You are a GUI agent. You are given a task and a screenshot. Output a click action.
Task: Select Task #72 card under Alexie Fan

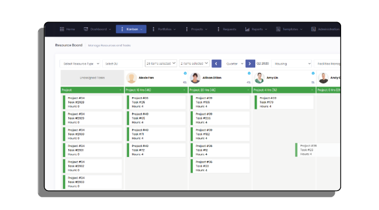pos(156,150)
